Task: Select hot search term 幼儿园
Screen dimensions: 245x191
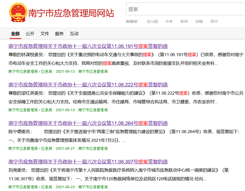Action: [x=152, y=21]
